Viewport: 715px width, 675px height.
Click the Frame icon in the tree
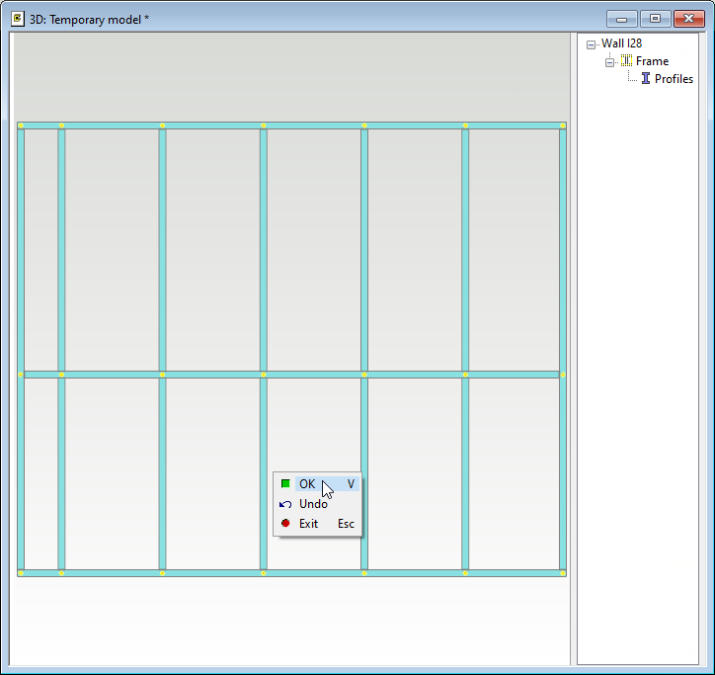[626, 61]
